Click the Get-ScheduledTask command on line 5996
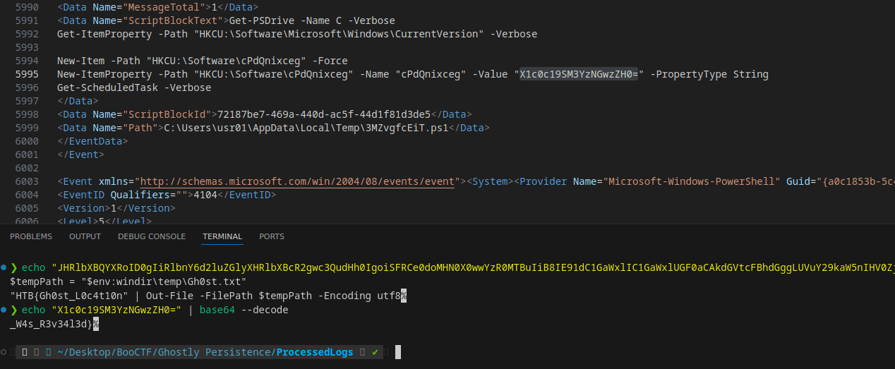This screenshot has width=895, height=369. (x=134, y=87)
